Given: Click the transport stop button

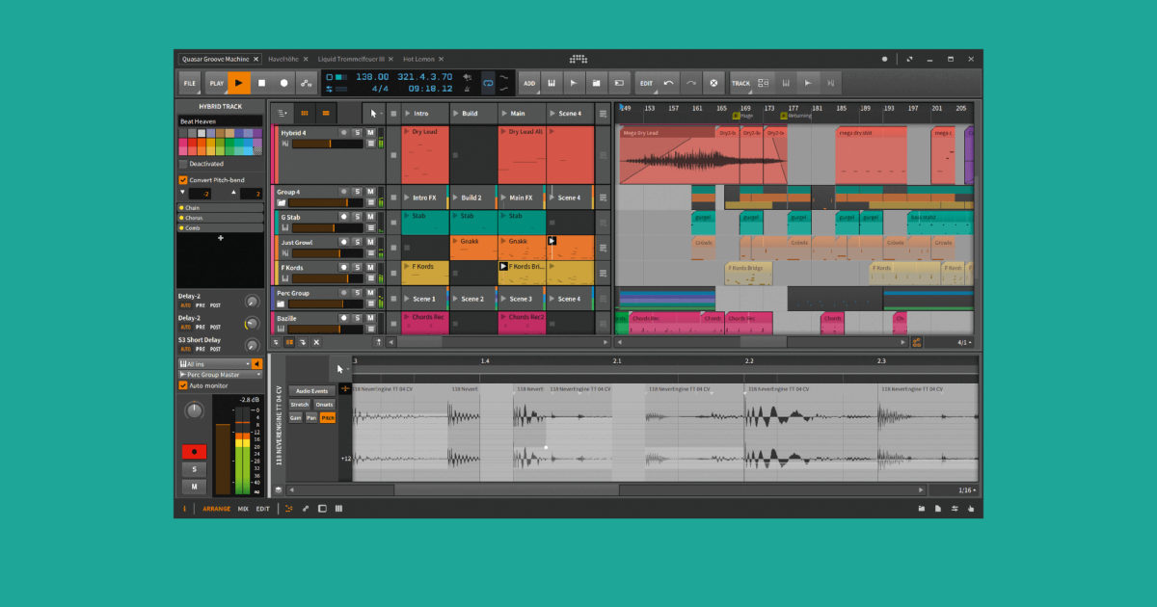Looking at the screenshot, I should [261, 83].
